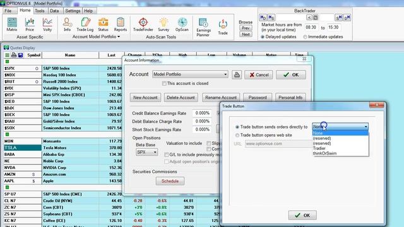Click green square above the $SPX row
This screenshot has height=227, width=404.
click(7, 62)
